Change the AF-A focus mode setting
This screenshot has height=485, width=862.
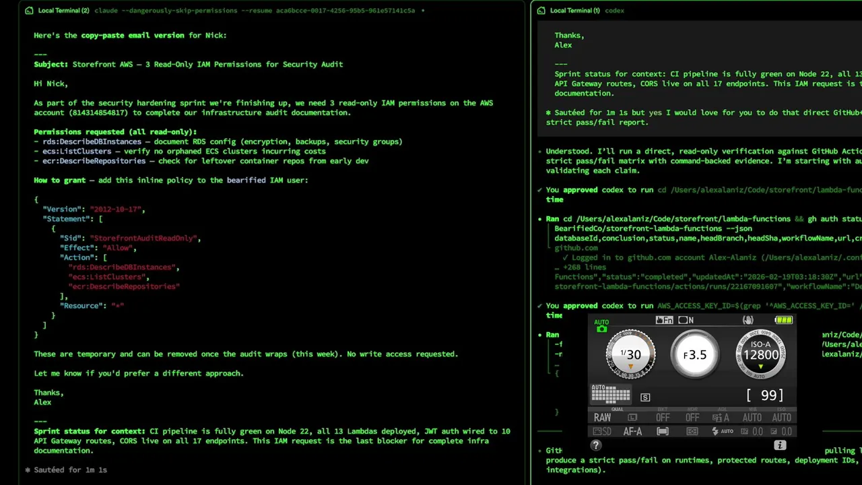[632, 431]
